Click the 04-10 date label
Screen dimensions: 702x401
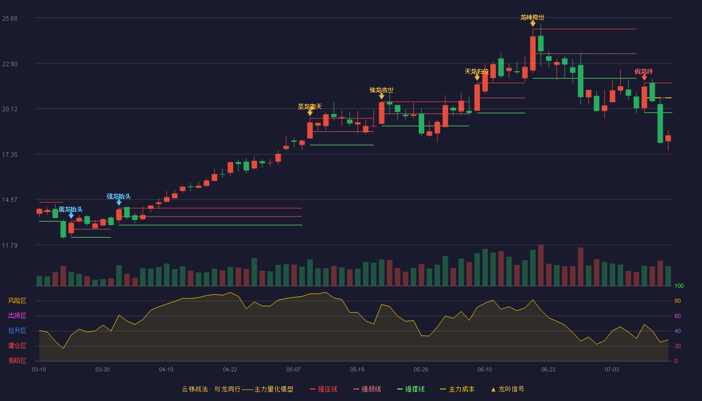[166, 369]
